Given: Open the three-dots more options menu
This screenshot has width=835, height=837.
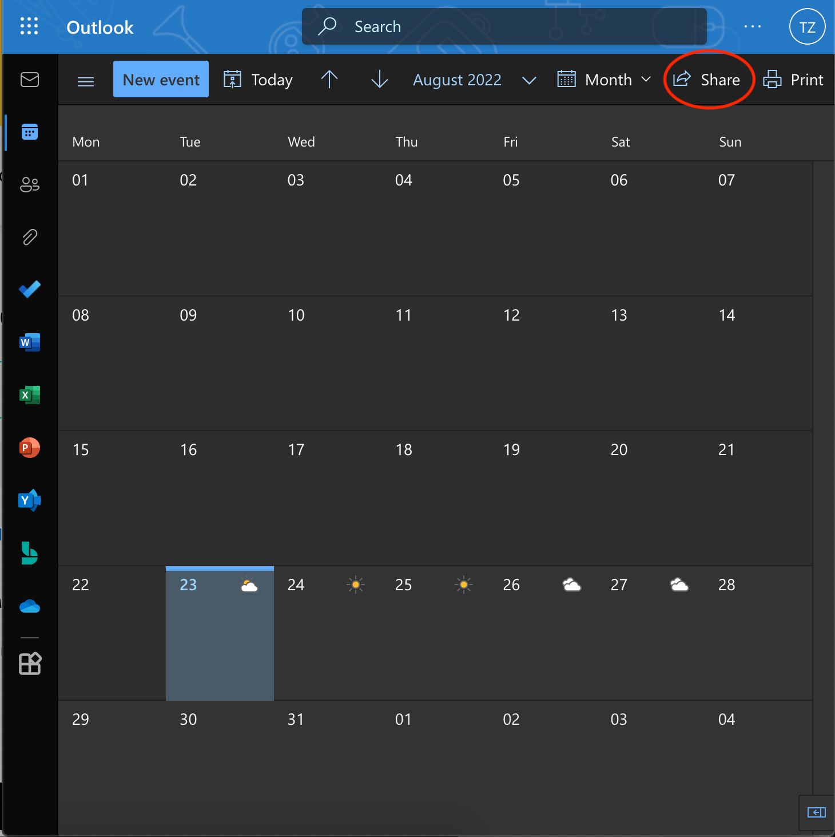Looking at the screenshot, I should coord(752,26).
